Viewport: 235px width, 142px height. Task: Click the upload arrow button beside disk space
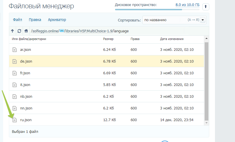pos(206,7)
